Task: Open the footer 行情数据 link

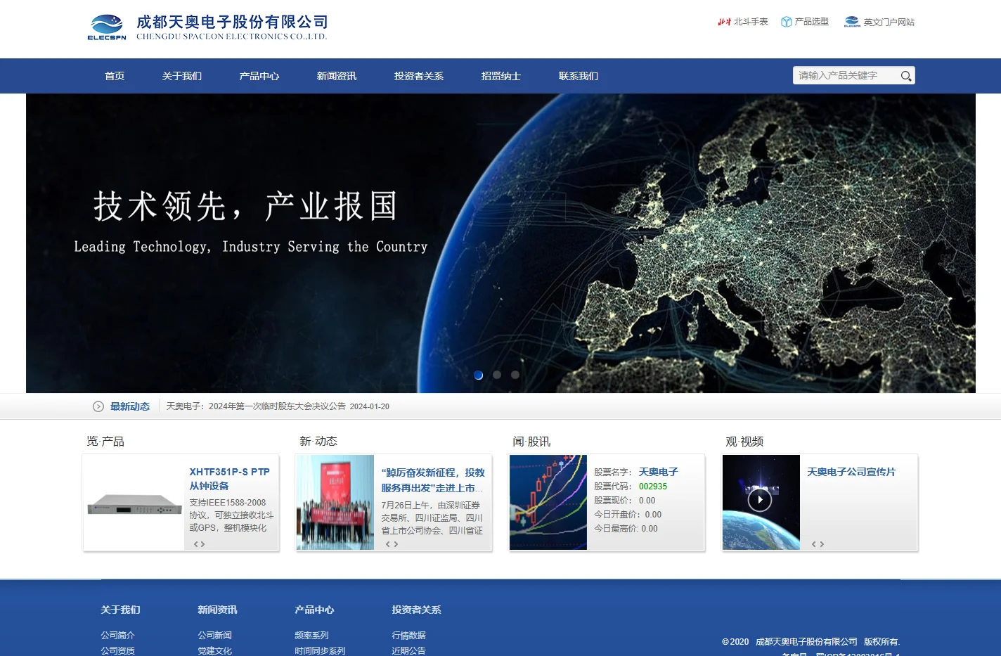Action: tap(408, 635)
